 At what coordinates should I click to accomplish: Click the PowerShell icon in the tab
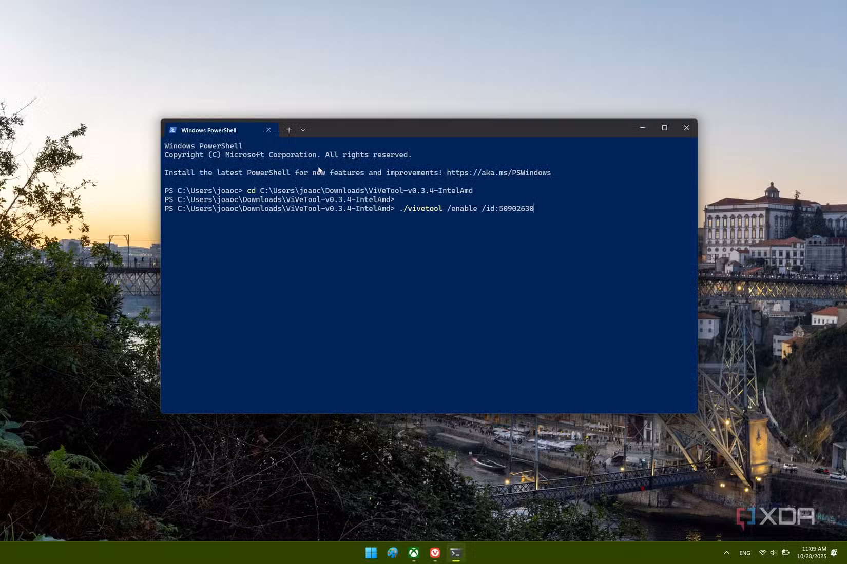coord(173,130)
